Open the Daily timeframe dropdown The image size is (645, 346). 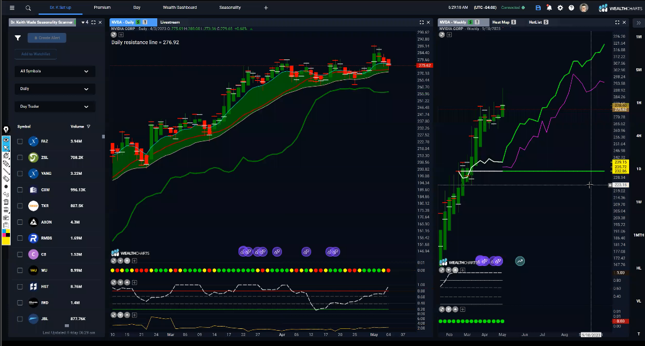(55, 89)
